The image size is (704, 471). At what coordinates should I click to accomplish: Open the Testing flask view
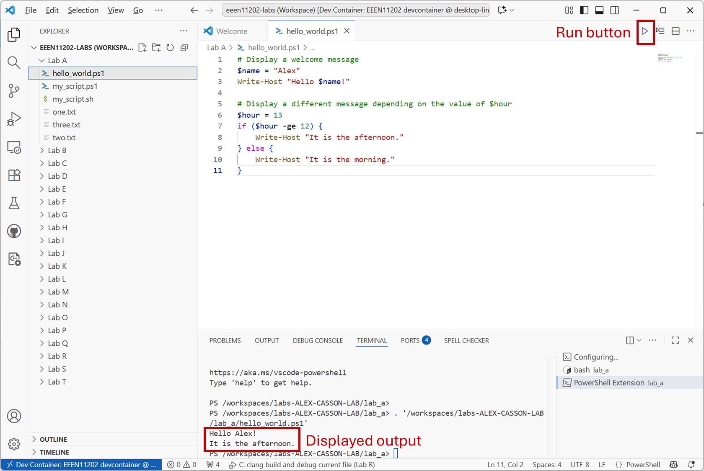coord(14,203)
